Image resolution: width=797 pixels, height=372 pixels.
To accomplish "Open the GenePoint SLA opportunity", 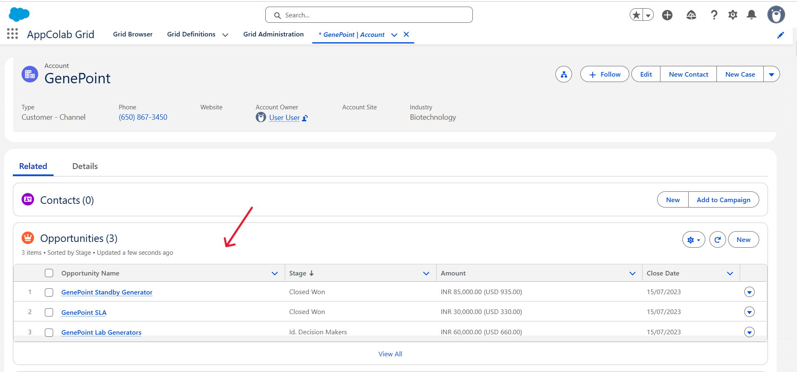I will pos(84,312).
